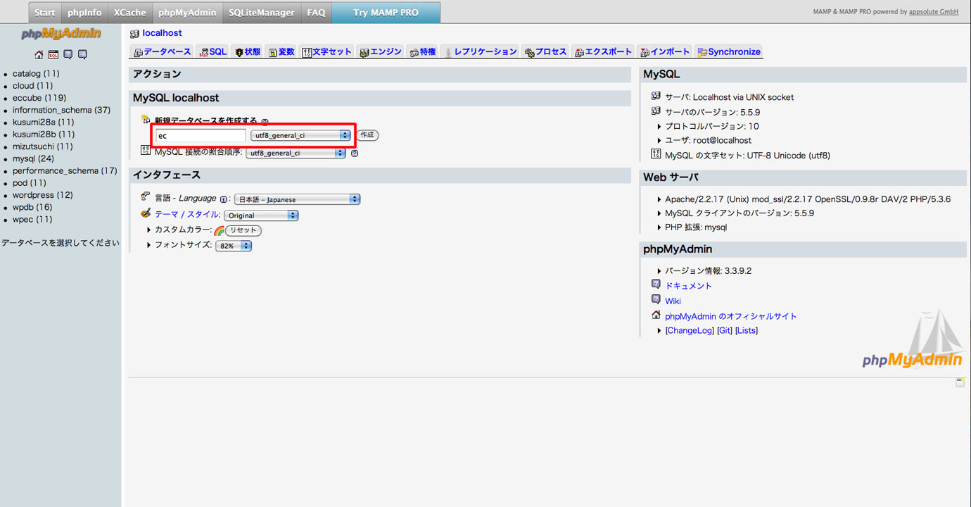Click the phpMyAdmin home icon in sidebar
This screenshot has width=971, height=507.
[x=39, y=55]
